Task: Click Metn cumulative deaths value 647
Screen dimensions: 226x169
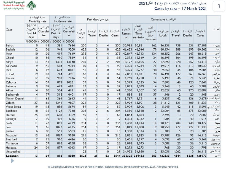Action: pos(191,54)
